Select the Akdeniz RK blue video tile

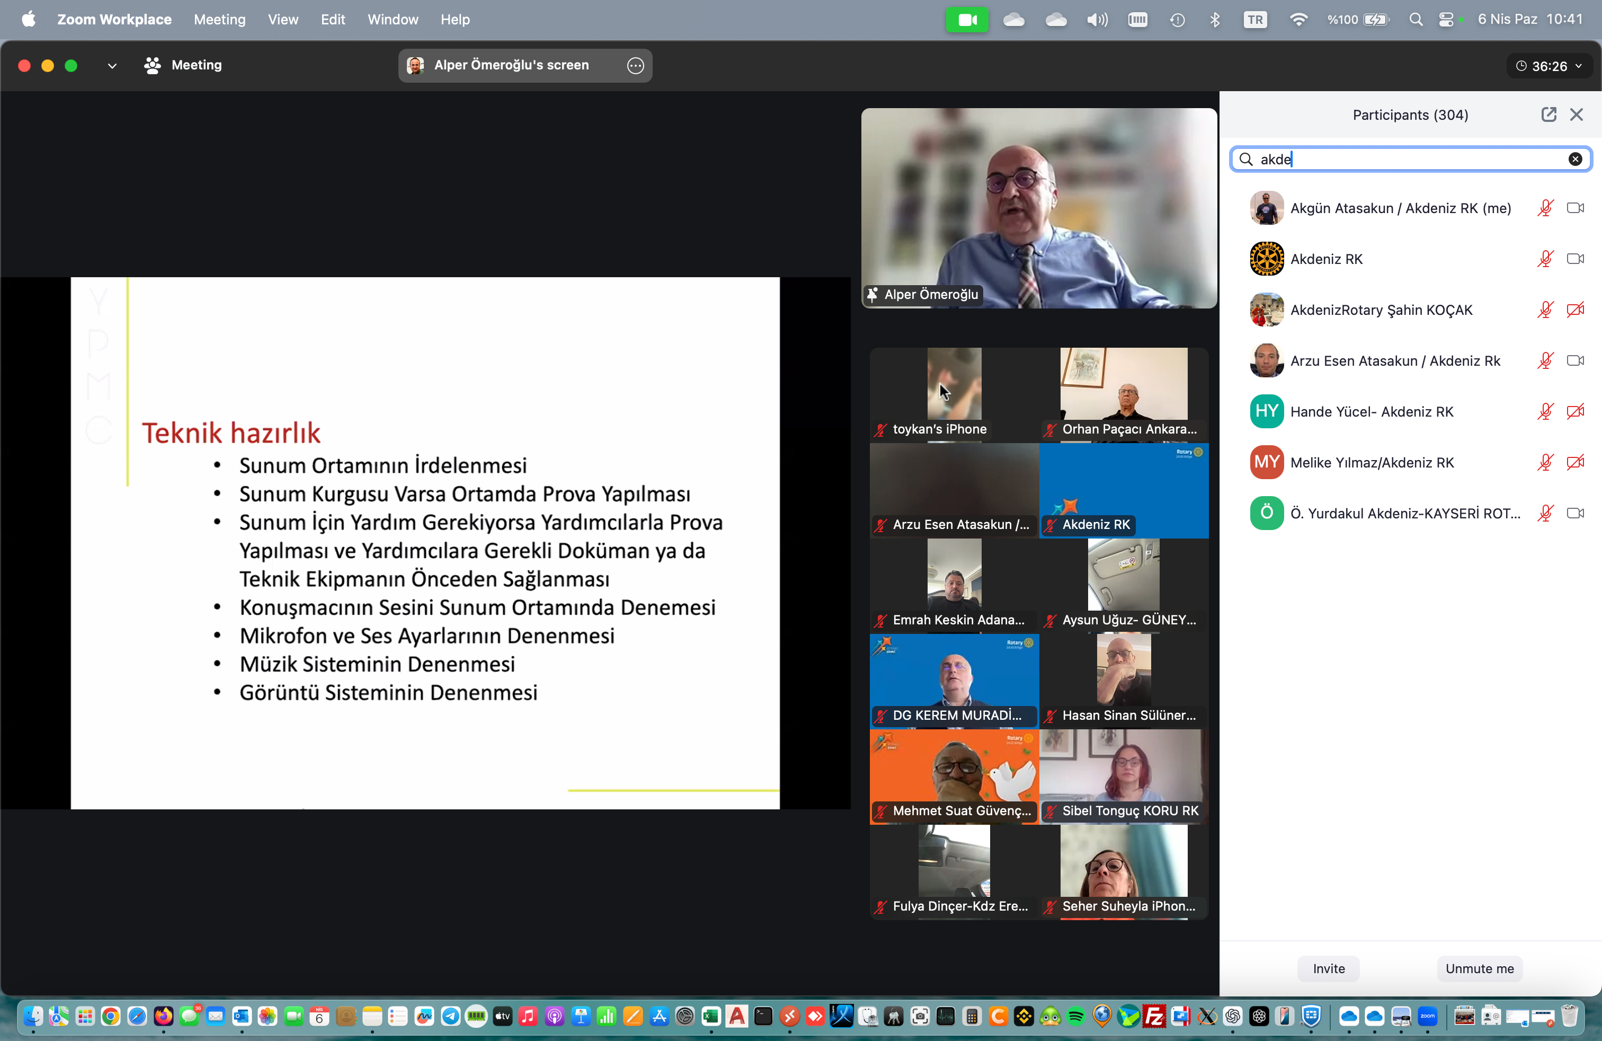1124,490
